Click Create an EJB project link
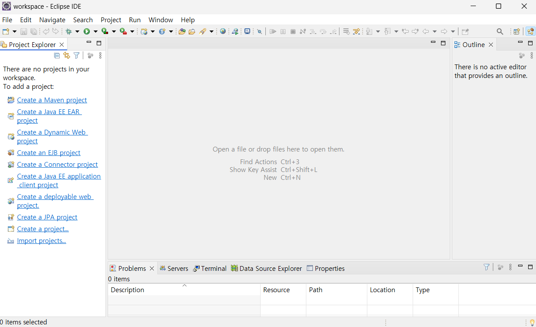536x327 pixels. pyautogui.click(x=49, y=152)
